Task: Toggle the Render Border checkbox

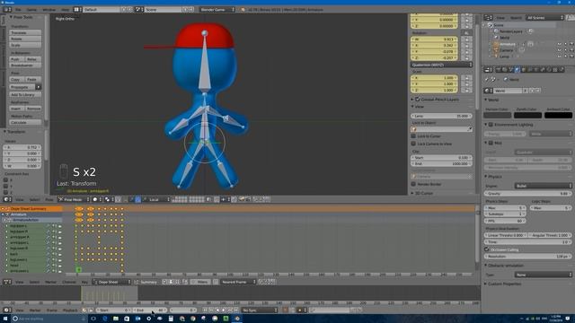Action: click(413, 184)
